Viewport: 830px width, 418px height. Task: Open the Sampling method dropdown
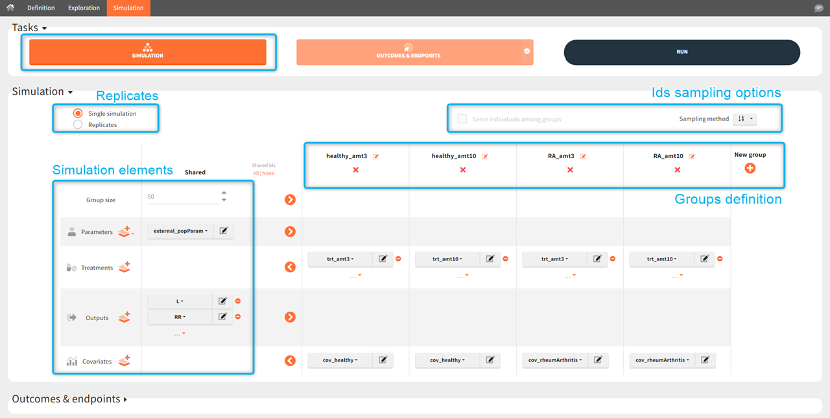(x=744, y=119)
